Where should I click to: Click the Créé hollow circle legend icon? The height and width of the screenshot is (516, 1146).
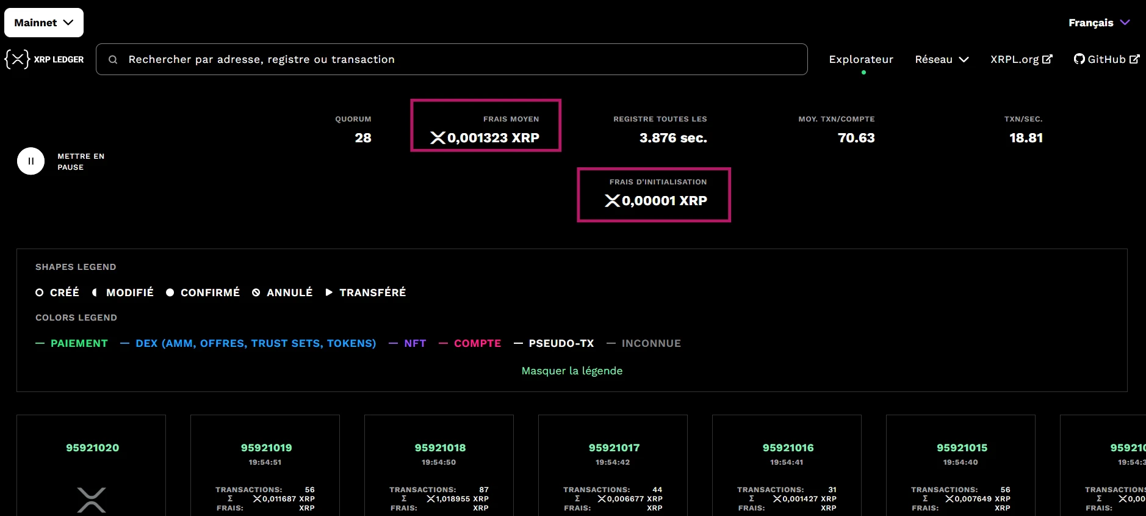coord(39,293)
